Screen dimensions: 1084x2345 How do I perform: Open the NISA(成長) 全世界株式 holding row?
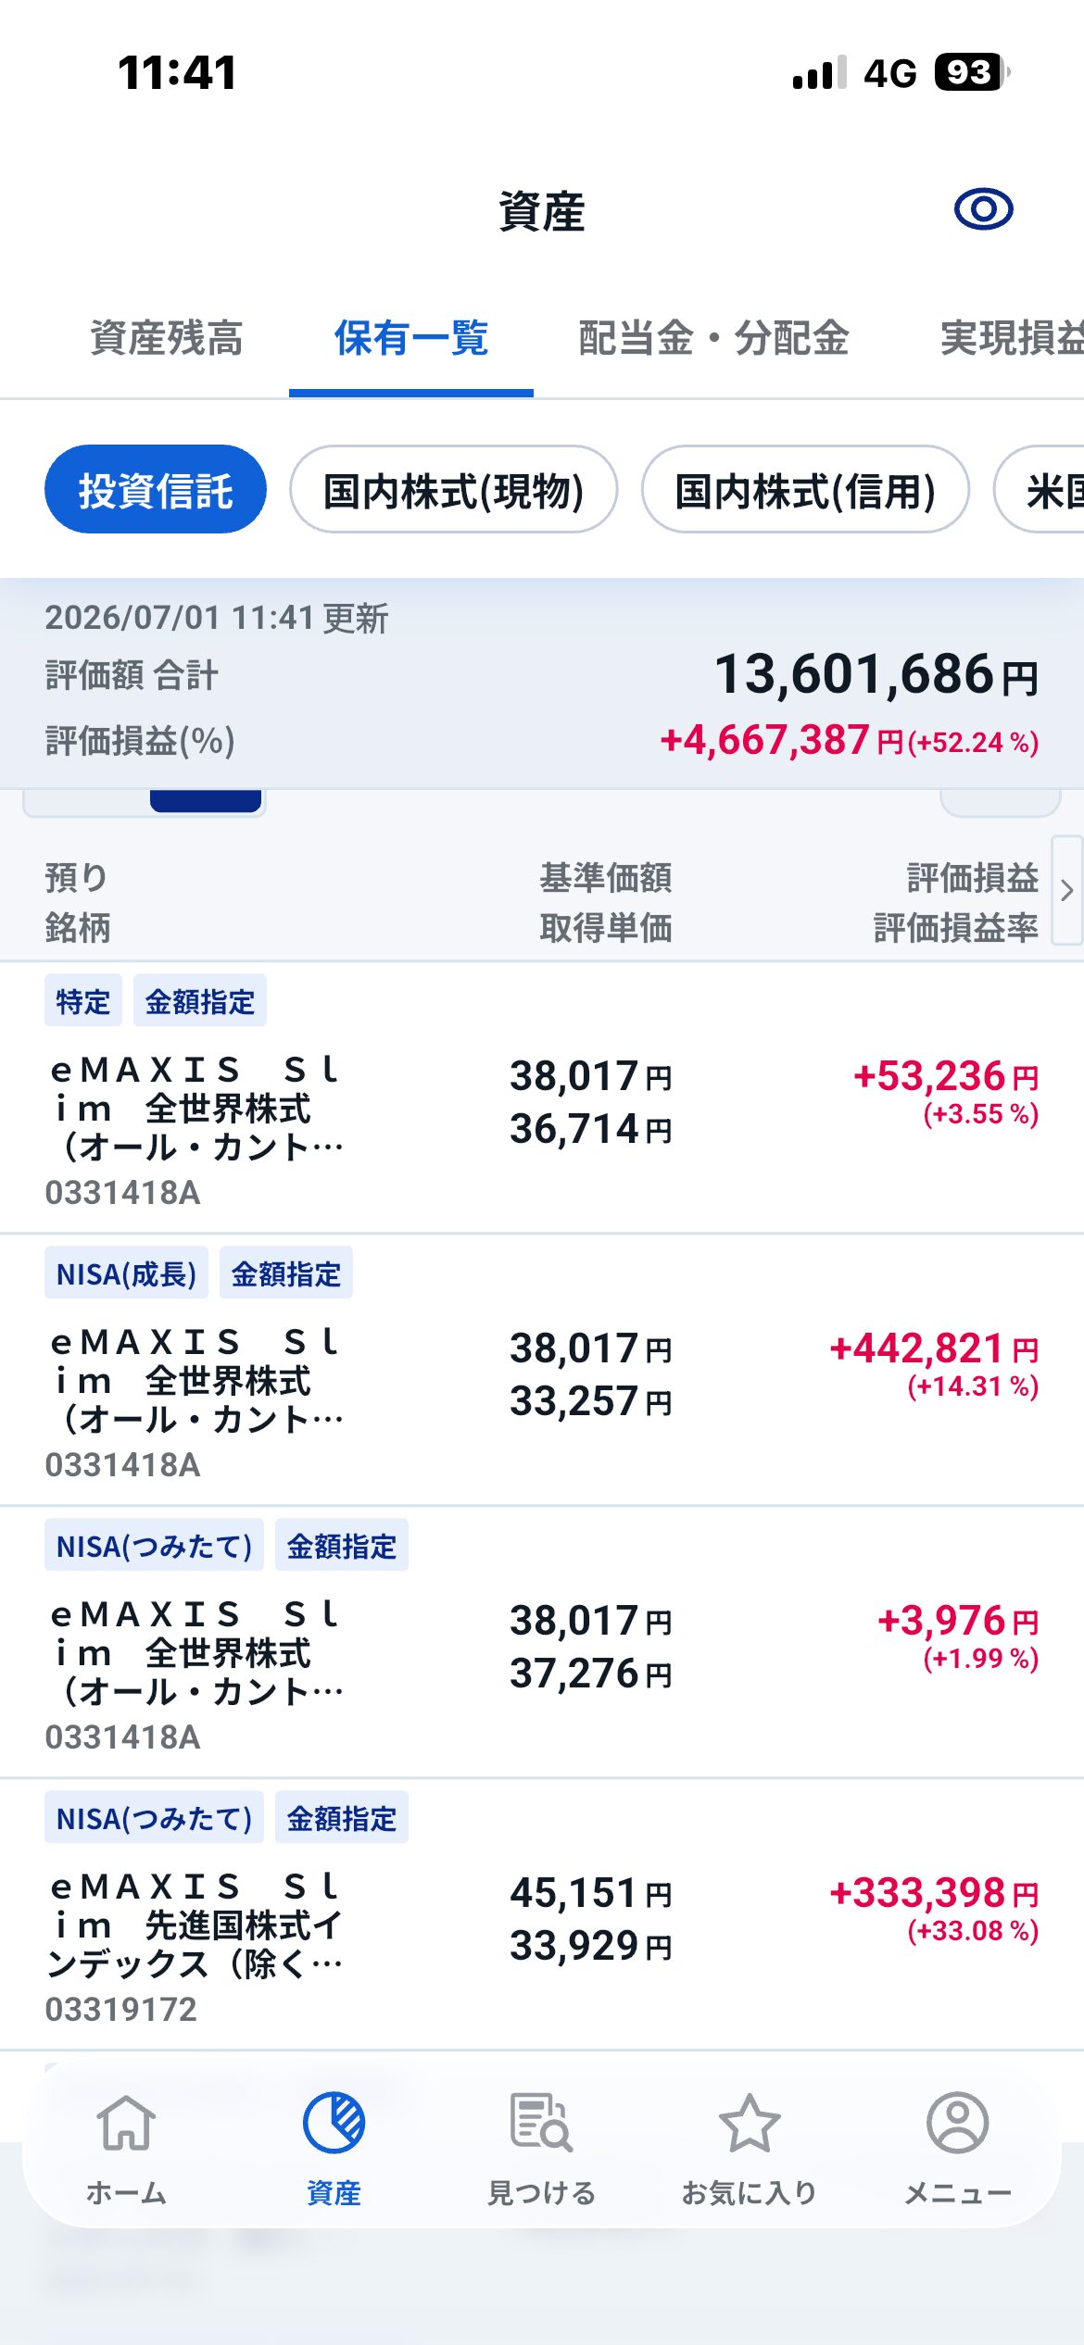point(542,1369)
